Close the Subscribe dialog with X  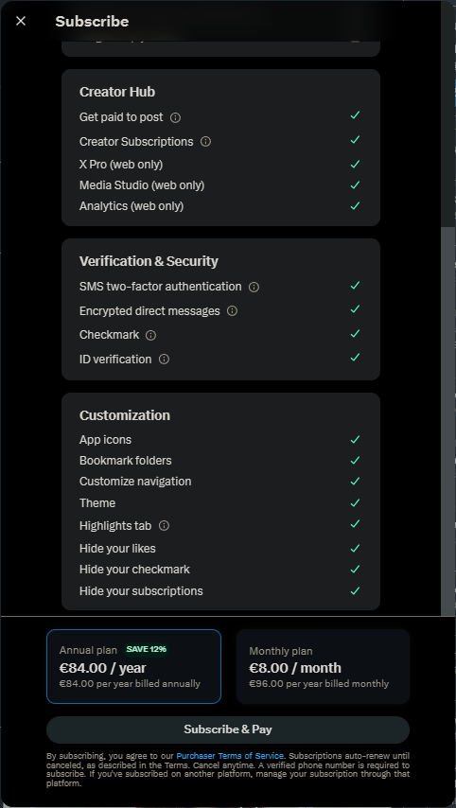click(21, 21)
